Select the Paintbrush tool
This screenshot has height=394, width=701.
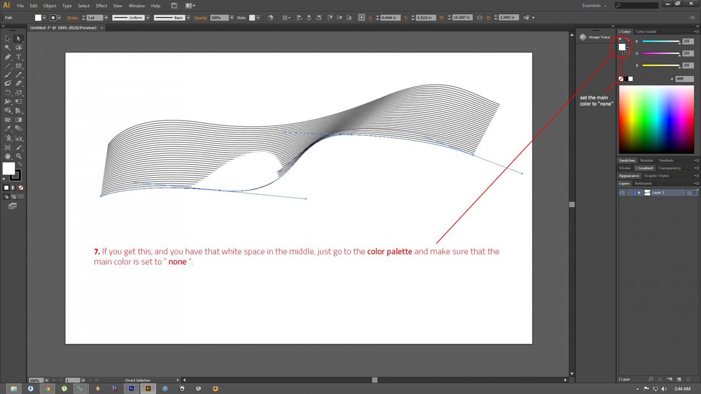(x=8, y=74)
